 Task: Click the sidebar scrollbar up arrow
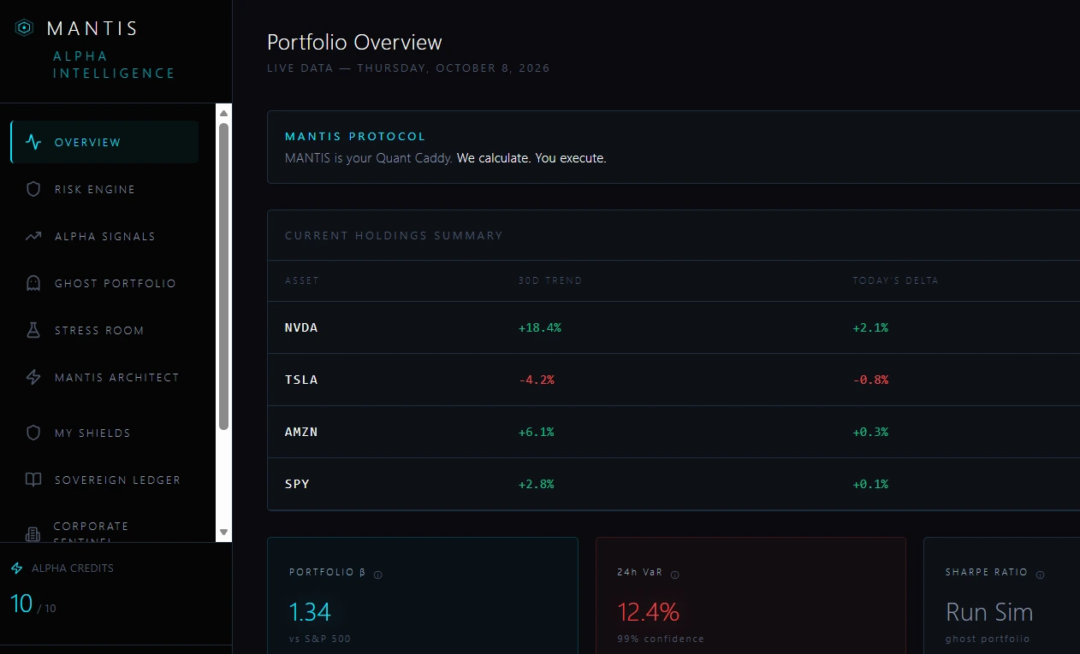click(224, 113)
